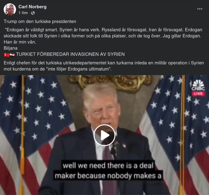Image resolution: width=209 pixels, height=195 pixels.
Task: Click the gold ornament above the speaker
Action: (x=110, y=82)
